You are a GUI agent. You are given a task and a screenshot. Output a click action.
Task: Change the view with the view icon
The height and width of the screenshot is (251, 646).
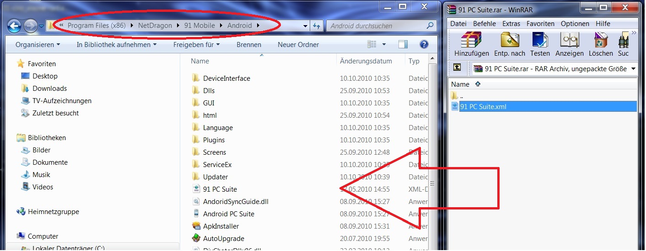371,44
